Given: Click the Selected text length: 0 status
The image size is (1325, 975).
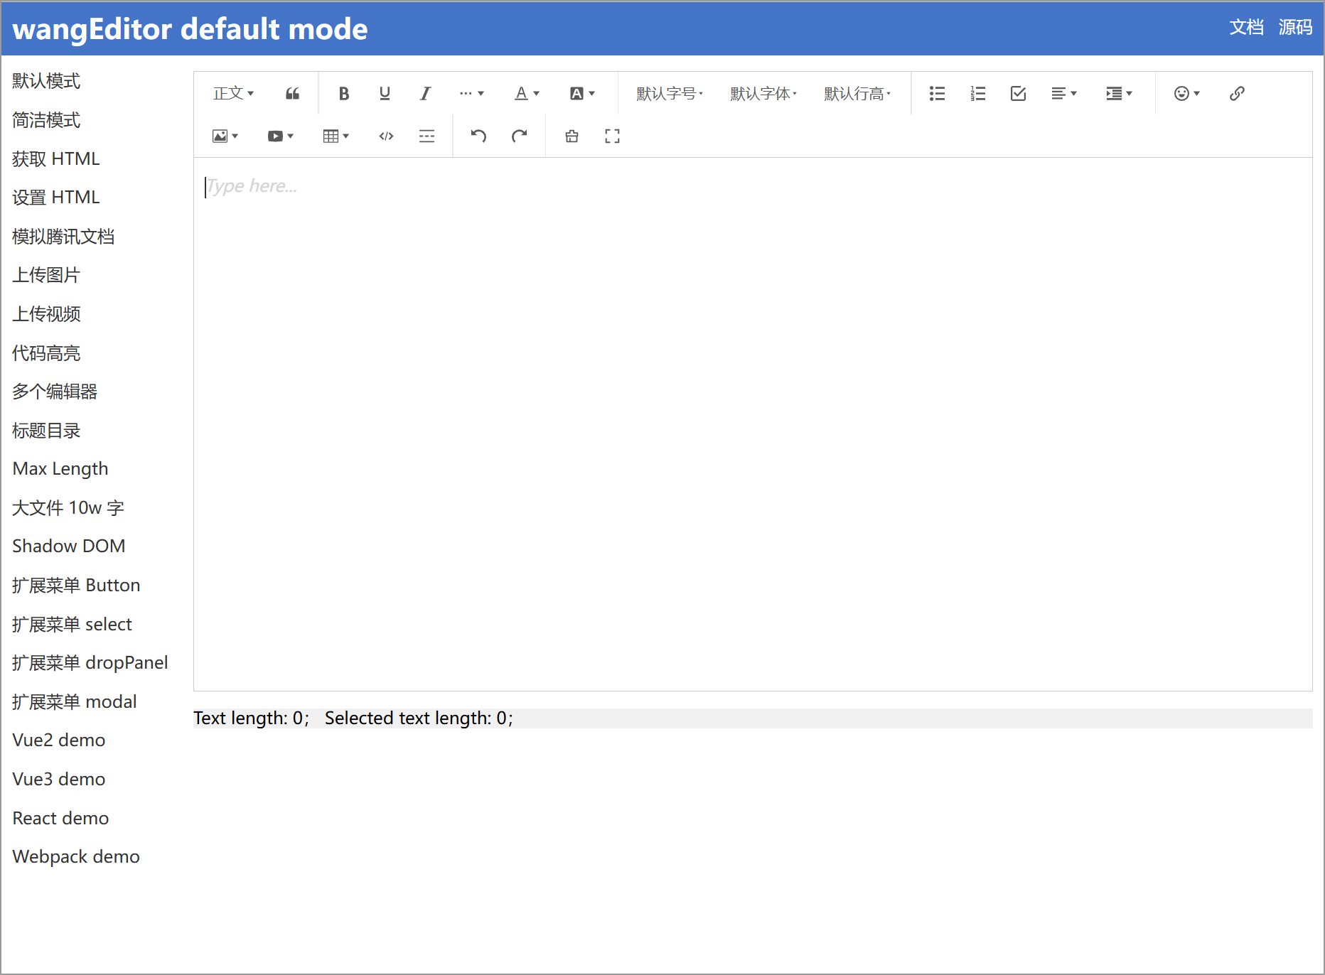Looking at the screenshot, I should tap(419, 718).
